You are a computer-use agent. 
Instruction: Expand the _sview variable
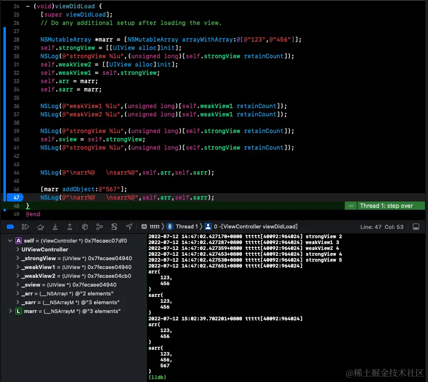point(18,284)
